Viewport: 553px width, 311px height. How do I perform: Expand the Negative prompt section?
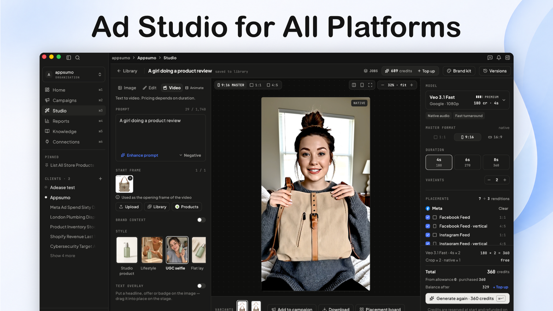[x=190, y=155]
